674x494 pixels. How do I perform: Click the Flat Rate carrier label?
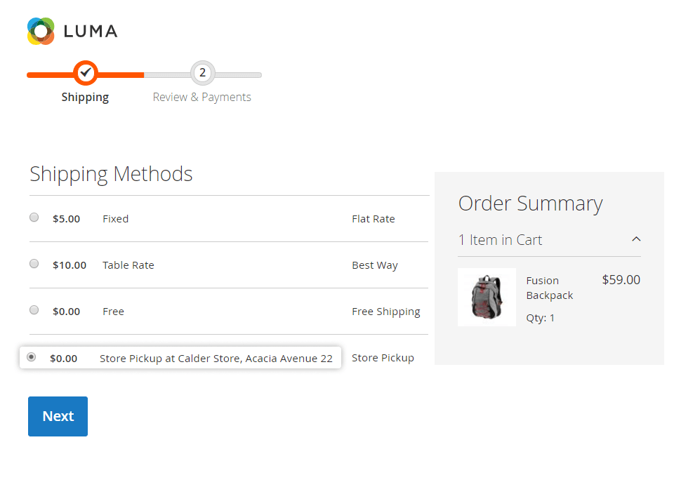(373, 219)
